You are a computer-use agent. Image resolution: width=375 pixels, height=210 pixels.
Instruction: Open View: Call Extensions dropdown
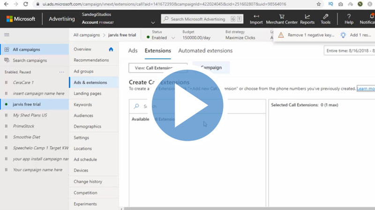click(x=158, y=68)
